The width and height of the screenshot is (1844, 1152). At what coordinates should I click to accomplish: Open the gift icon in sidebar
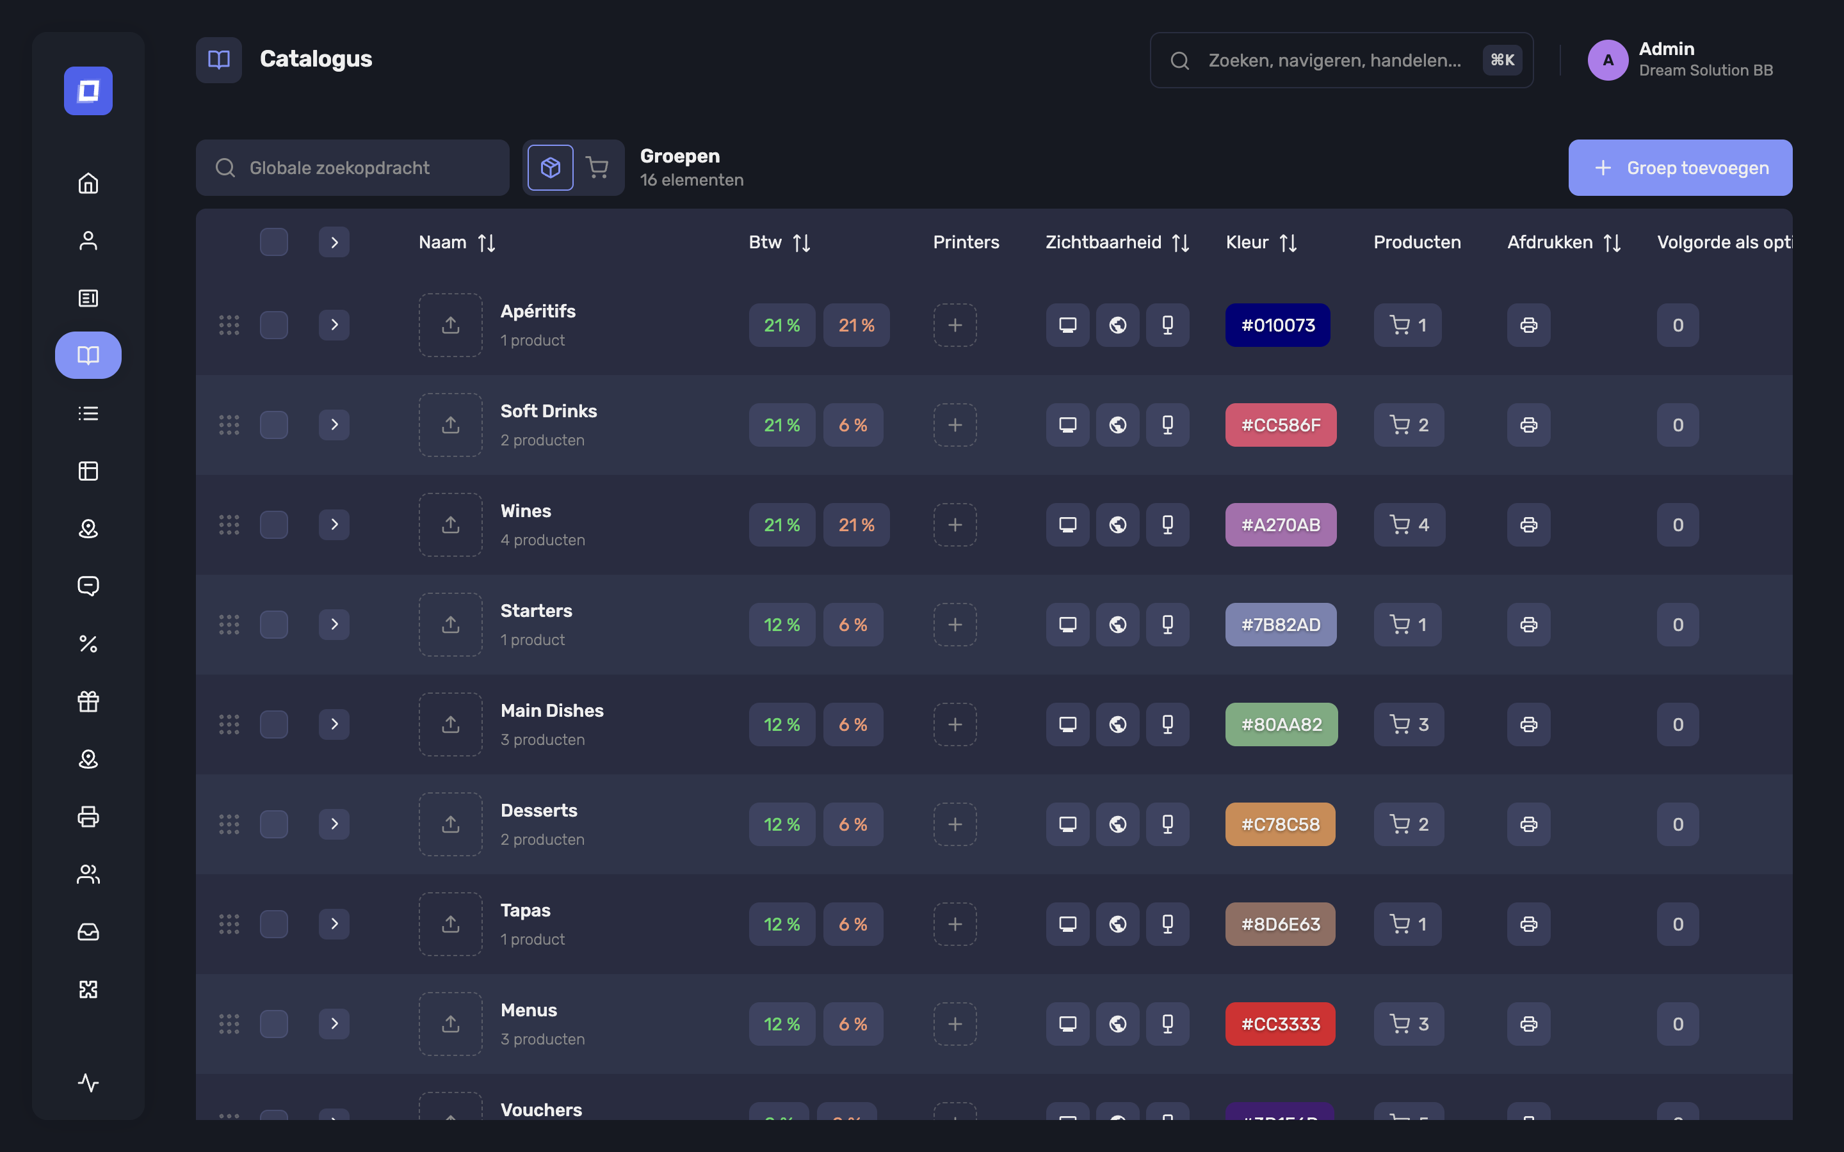click(x=88, y=701)
